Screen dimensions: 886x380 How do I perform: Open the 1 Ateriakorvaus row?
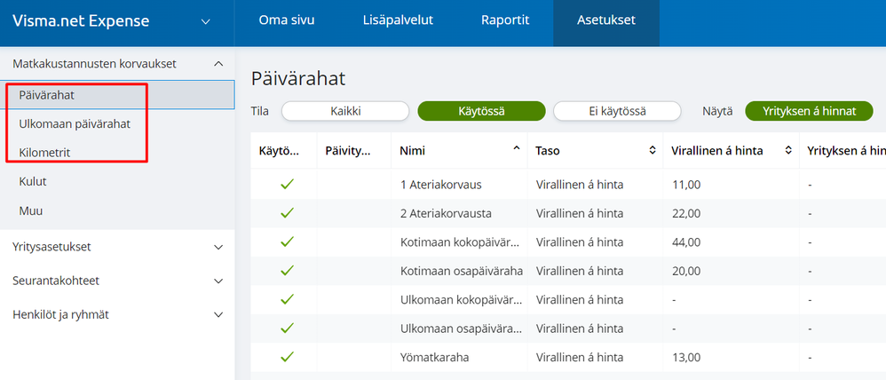point(568,185)
